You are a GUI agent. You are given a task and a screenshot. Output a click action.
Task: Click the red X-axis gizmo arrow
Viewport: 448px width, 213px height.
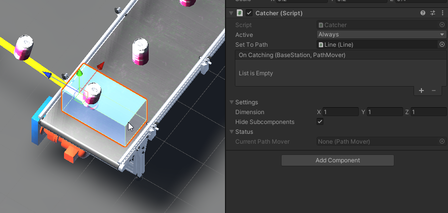[101, 65]
